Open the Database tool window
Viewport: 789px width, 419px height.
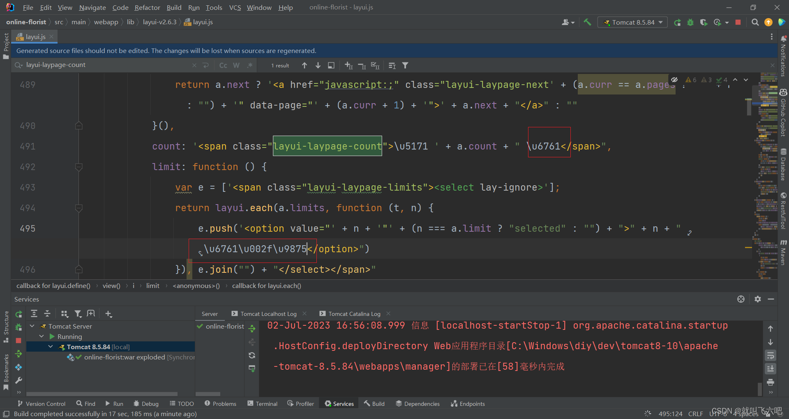pos(783,164)
